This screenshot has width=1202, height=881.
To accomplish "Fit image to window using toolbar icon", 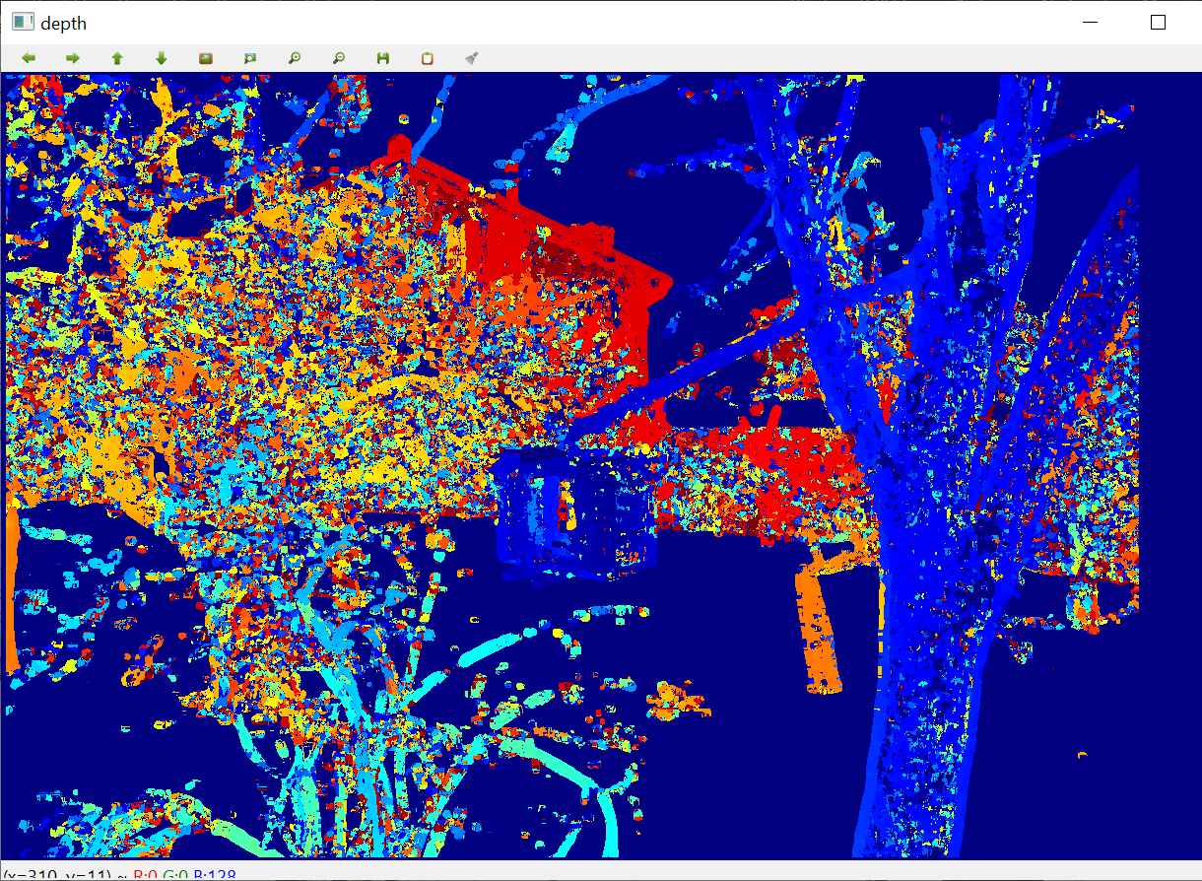I will 250,58.
